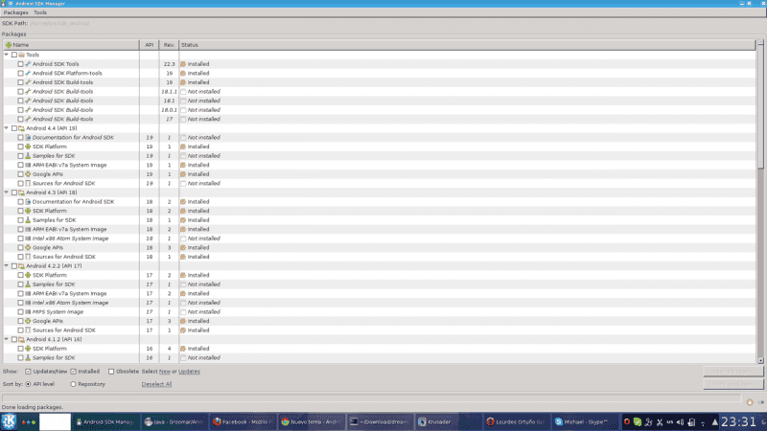The height and width of the screenshot is (431, 767).
Task: Click the SDK Path field
Action: pos(59,23)
